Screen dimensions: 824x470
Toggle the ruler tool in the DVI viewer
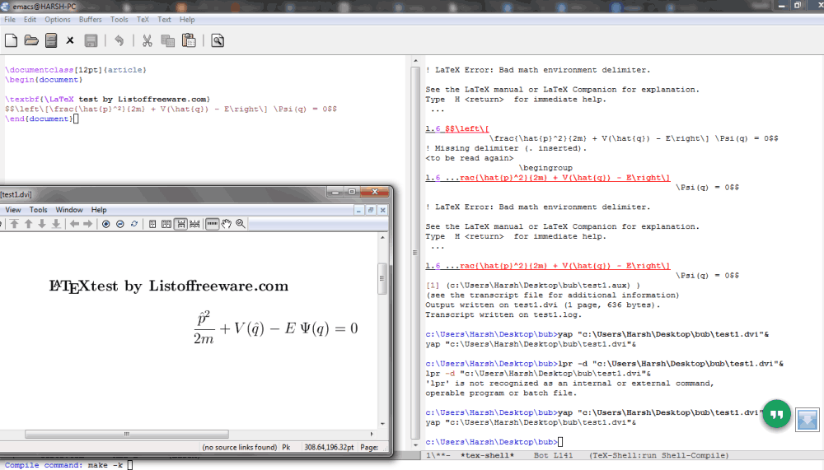click(x=213, y=224)
